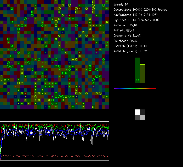Click the medium-dark gray lower-left matrix square
Screen dimensions: 183x167
click(137, 117)
